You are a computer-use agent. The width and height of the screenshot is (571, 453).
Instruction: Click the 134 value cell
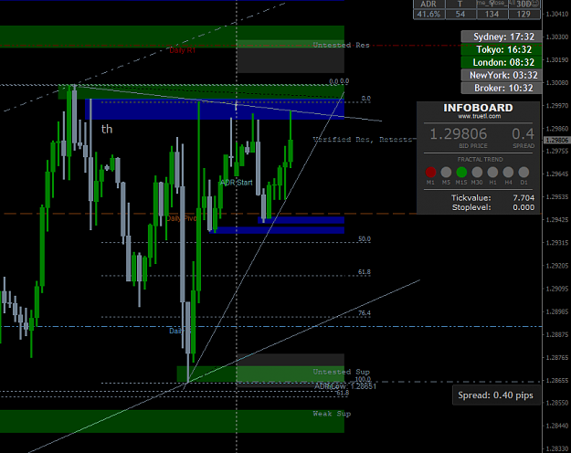click(x=492, y=15)
